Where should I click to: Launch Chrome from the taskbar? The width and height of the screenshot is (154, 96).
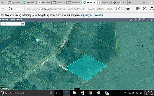pyautogui.click(x=90, y=93)
